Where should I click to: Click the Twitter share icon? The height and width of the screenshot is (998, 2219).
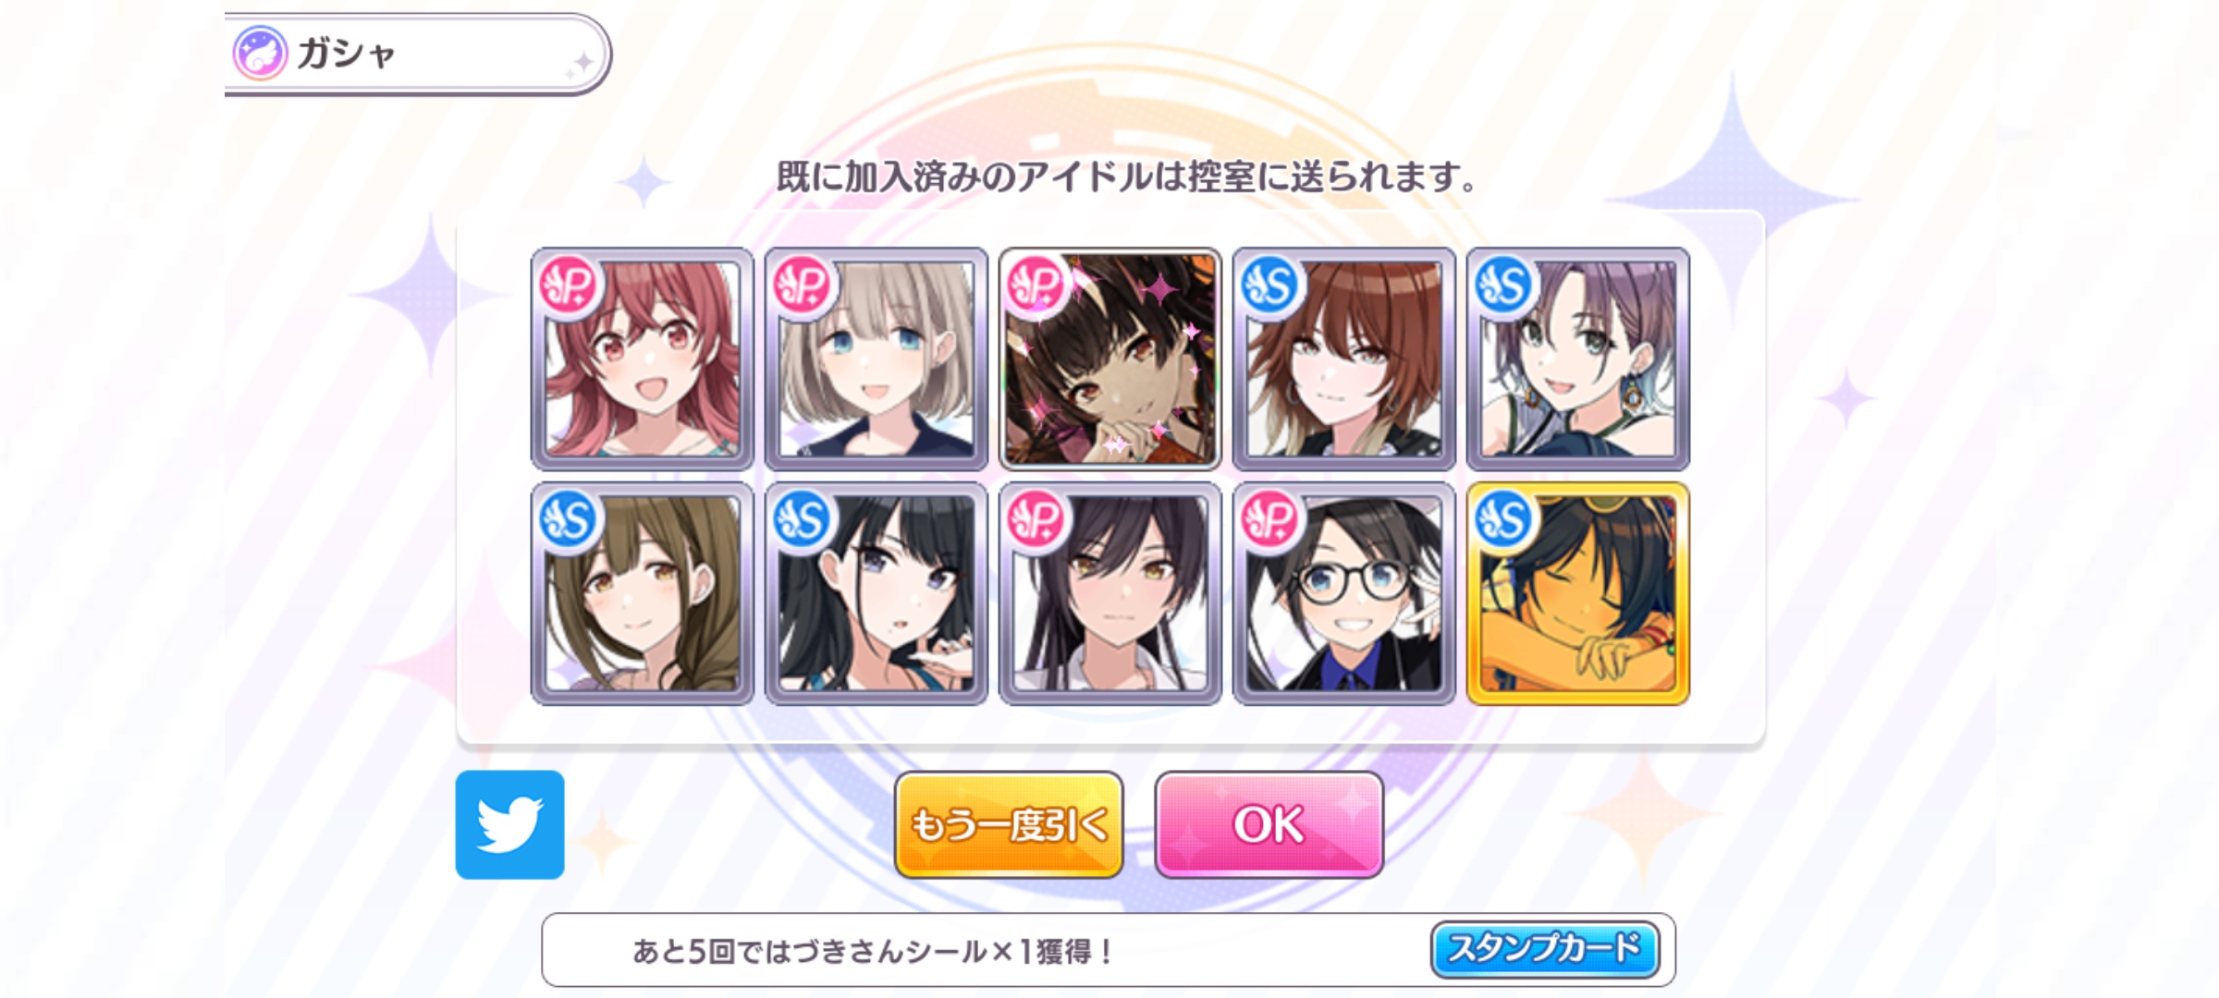pos(509,824)
